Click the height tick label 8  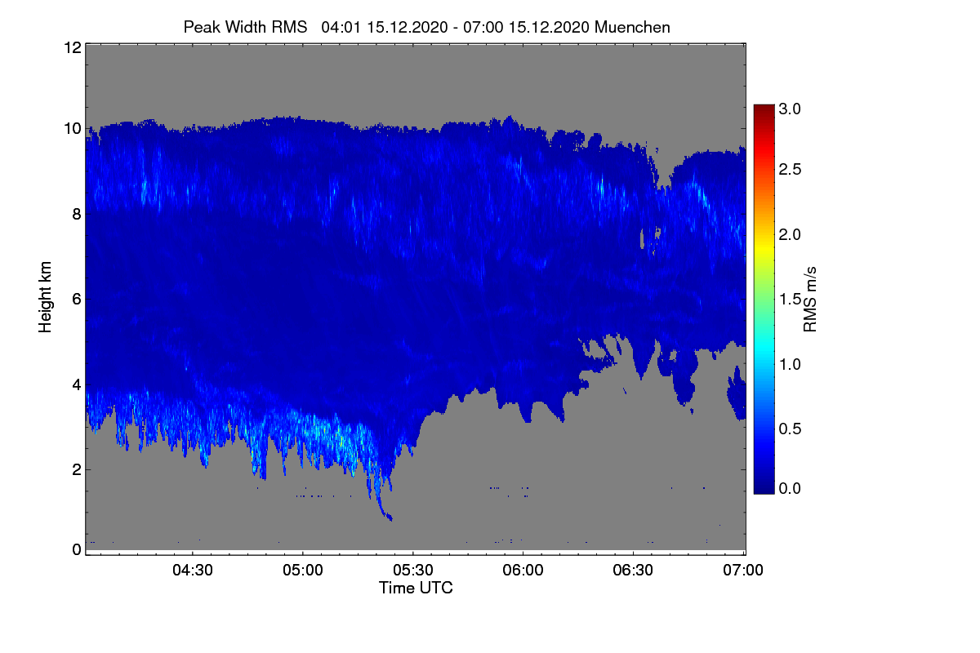77,214
